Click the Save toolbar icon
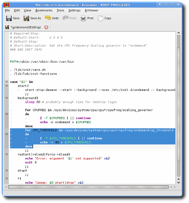The width and height of the screenshot is (189, 203). pyautogui.click(x=9, y=18)
